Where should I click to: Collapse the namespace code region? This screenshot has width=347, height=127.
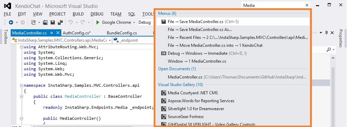coord(21,85)
